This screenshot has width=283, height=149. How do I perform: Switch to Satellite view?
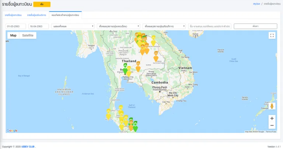[28, 35]
